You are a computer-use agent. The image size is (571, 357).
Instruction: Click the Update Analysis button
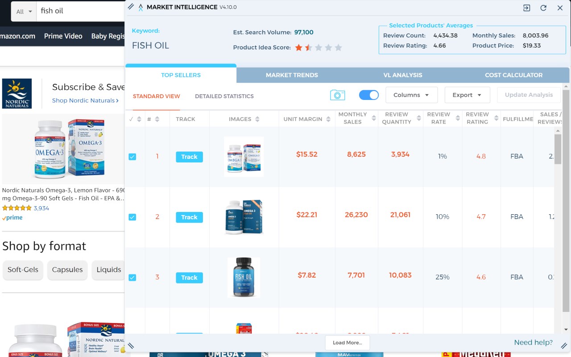(x=529, y=95)
